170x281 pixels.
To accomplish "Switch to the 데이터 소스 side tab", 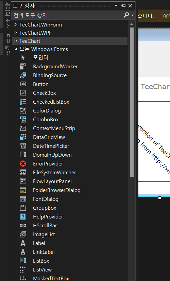I will (7, 14).
